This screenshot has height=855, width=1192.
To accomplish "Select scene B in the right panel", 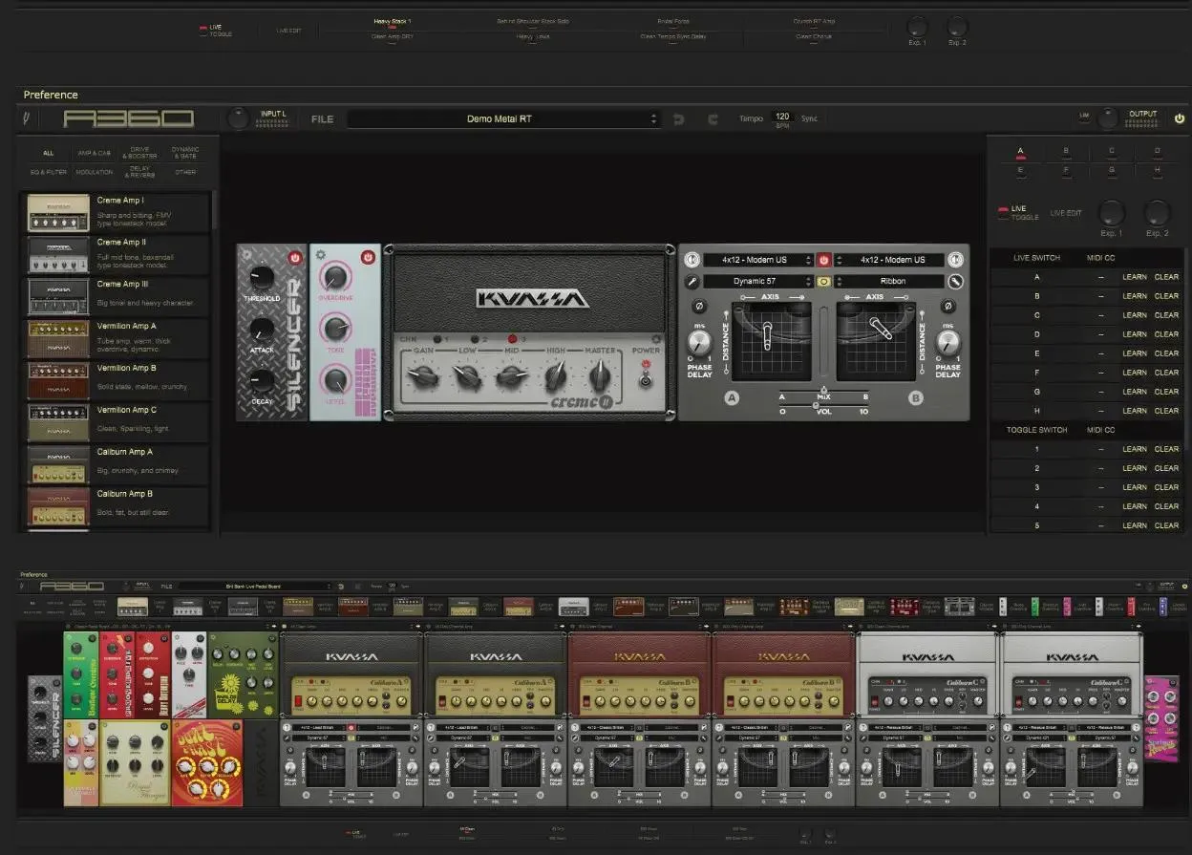I will pyautogui.click(x=1066, y=153).
